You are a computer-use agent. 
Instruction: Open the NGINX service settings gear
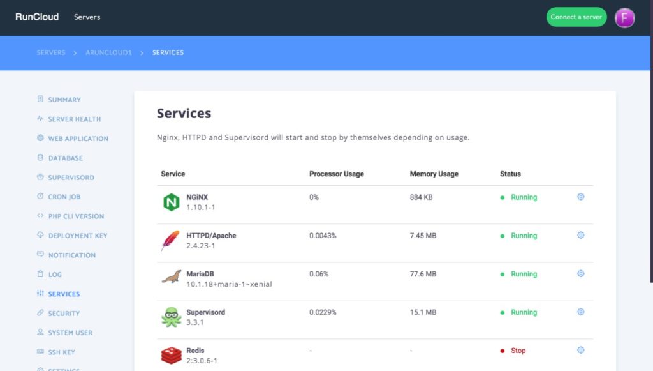pos(580,197)
